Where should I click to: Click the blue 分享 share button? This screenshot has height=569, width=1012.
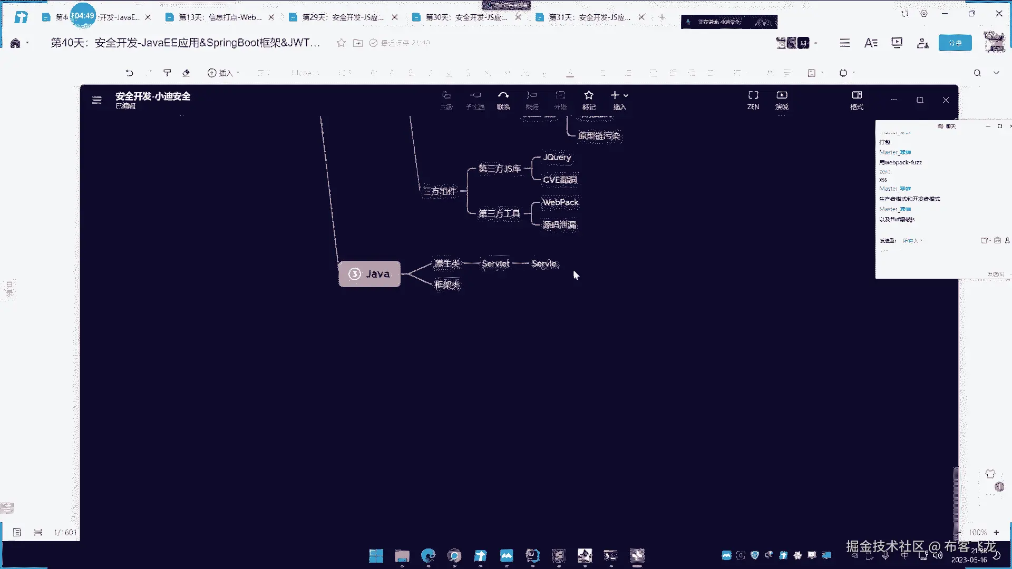click(x=955, y=43)
